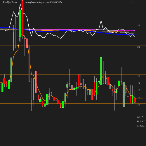Screen dimensions: 146x146
Task: Click the tallest red candlestick at chart top
Action: (x=22, y=18)
